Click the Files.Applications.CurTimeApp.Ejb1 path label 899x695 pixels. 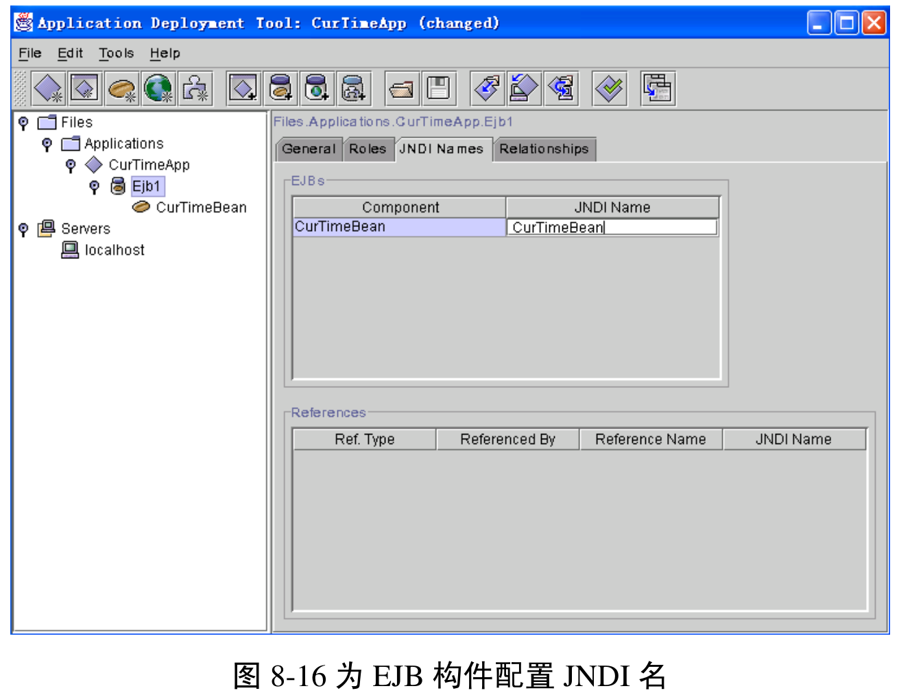[394, 122]
